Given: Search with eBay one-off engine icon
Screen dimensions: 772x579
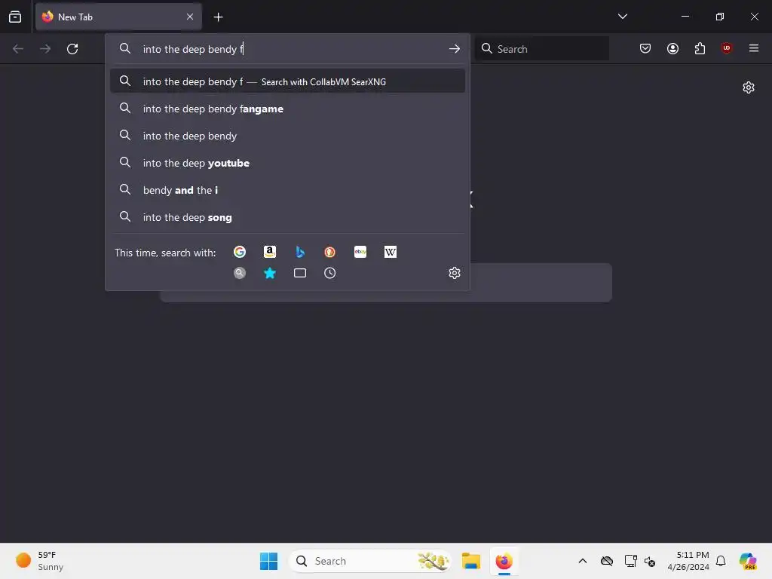Looking at the screenshot, I should pyautogui.click(x=360, y=252).
